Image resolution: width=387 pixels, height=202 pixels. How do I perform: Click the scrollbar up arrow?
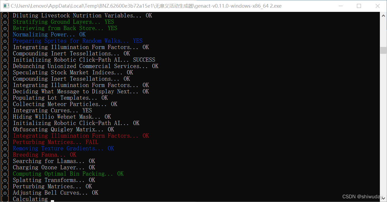point(383,15)
